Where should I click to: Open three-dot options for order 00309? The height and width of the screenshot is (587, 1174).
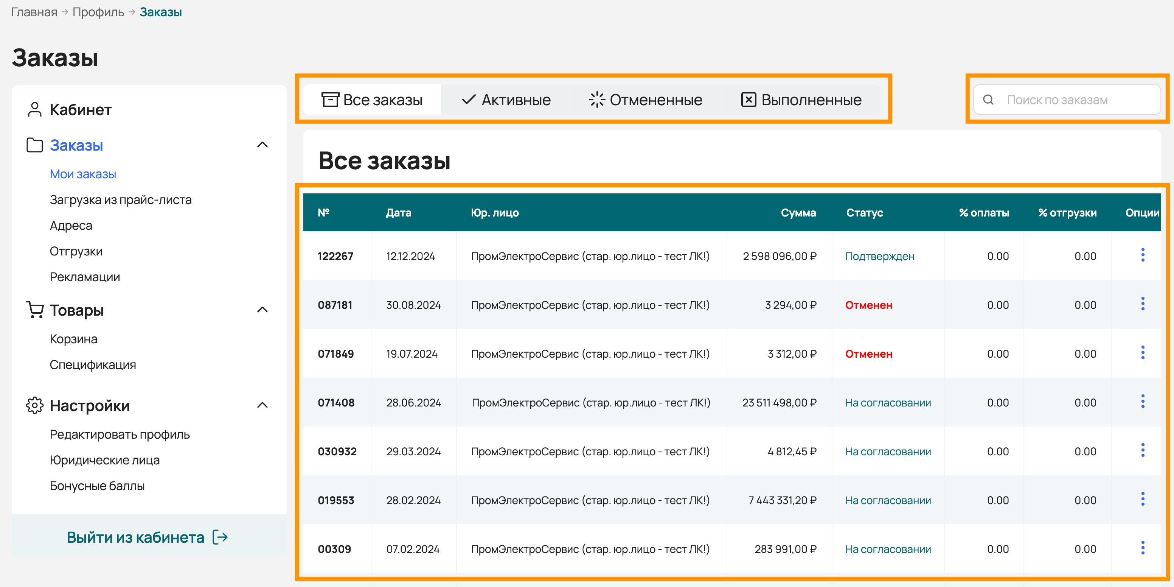pos(1142,548)
